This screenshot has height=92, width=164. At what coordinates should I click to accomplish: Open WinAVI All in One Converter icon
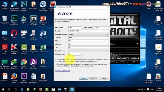coord(14,6)
